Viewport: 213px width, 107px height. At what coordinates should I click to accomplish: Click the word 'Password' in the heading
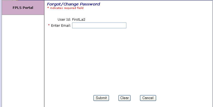tap(90, 4)
